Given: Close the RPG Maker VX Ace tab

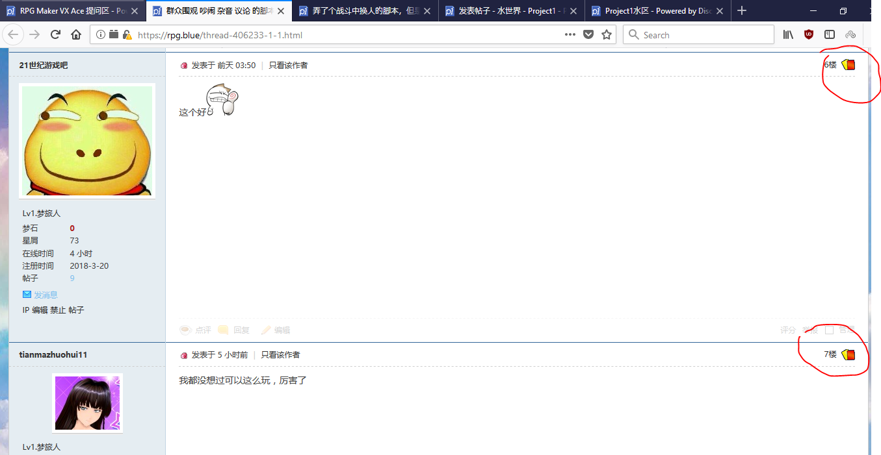Looking at the screenshot, I should (135, 11).
